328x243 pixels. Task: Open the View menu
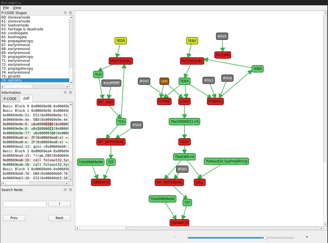pyautogui.click(x=17, y=8)
